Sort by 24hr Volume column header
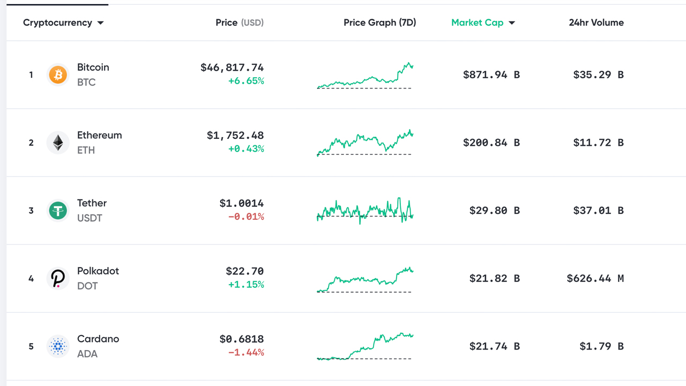 pyautogui.click(x=596, y=23)
